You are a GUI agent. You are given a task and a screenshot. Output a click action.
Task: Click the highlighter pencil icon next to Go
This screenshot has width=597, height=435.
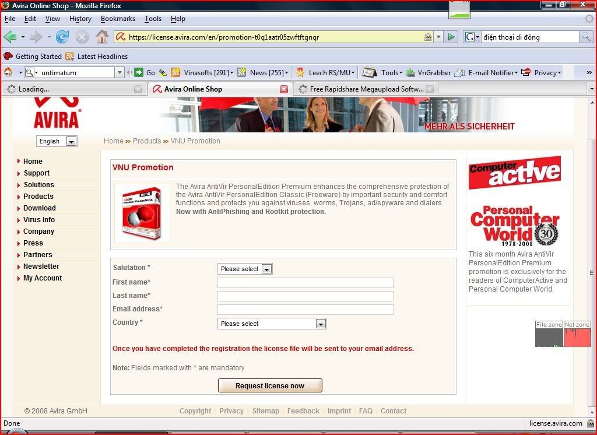tap(163, 72)
